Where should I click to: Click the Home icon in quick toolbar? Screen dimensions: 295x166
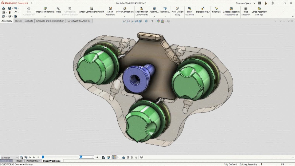3,8
